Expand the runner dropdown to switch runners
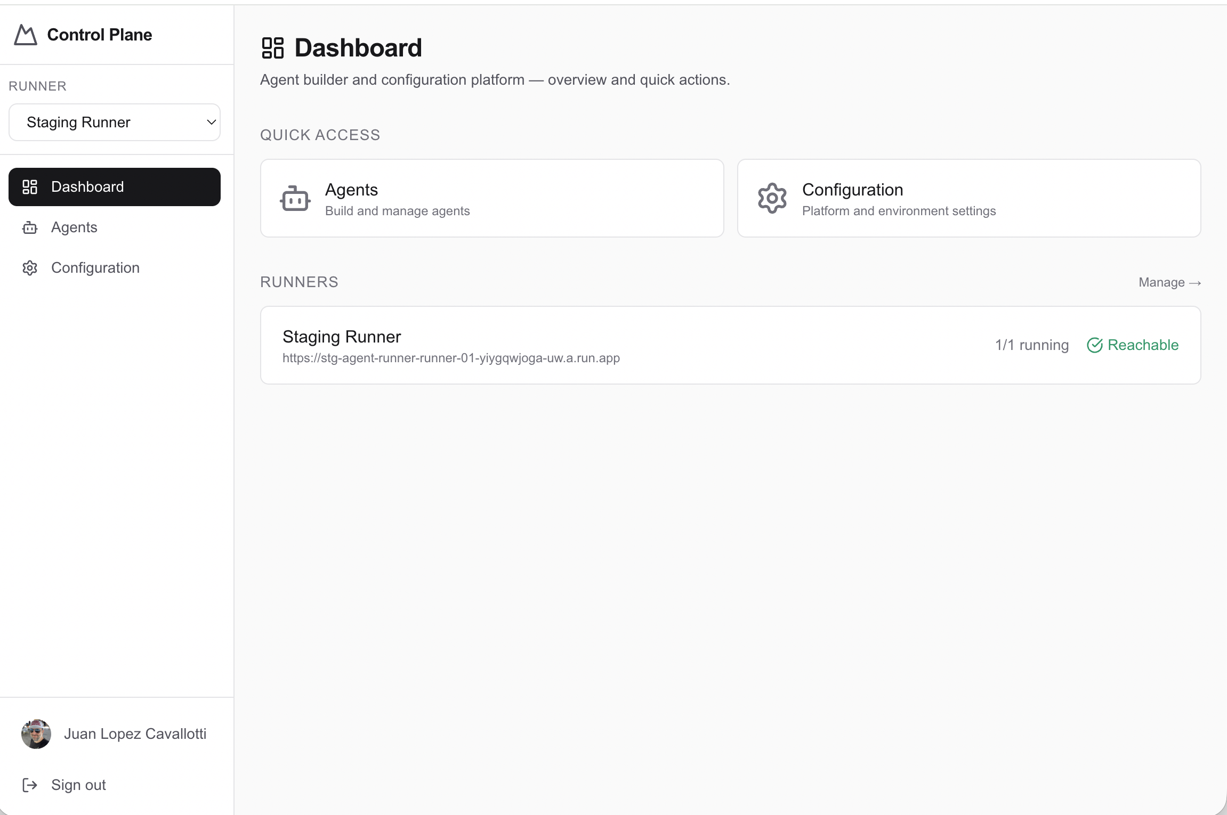Screen dimensions: 1227x815 114,122
